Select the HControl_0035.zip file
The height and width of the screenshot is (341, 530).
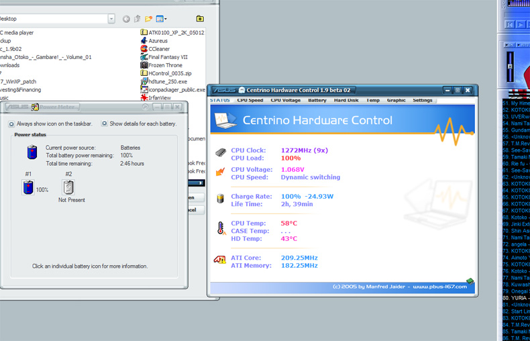(166, 73)
